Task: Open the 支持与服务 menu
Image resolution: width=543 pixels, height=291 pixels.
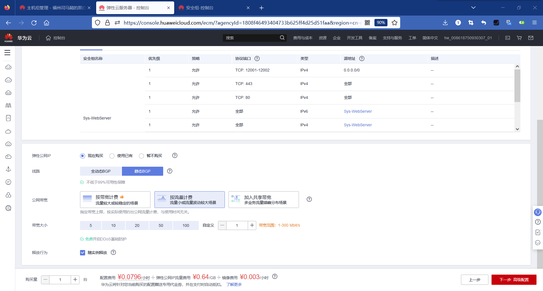Action: [392, 38]
